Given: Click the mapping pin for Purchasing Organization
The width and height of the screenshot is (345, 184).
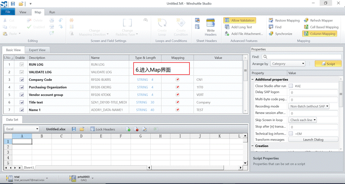Looking at the screenshot, I should (x=177, y=87).
